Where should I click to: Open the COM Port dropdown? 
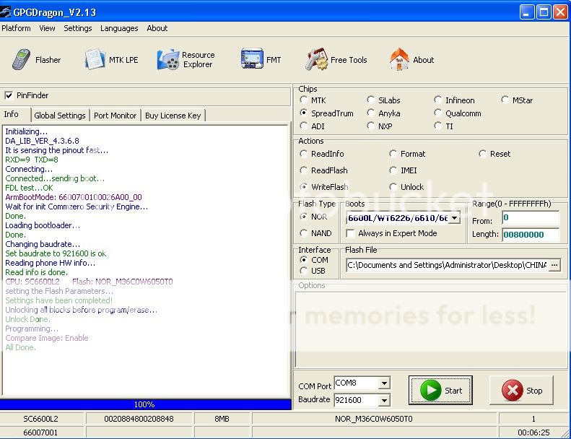pos(384,383)
